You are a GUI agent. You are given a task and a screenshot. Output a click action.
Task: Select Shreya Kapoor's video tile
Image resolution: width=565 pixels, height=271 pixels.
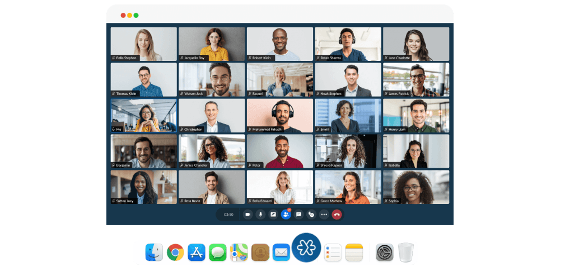[x=348, y=151]
